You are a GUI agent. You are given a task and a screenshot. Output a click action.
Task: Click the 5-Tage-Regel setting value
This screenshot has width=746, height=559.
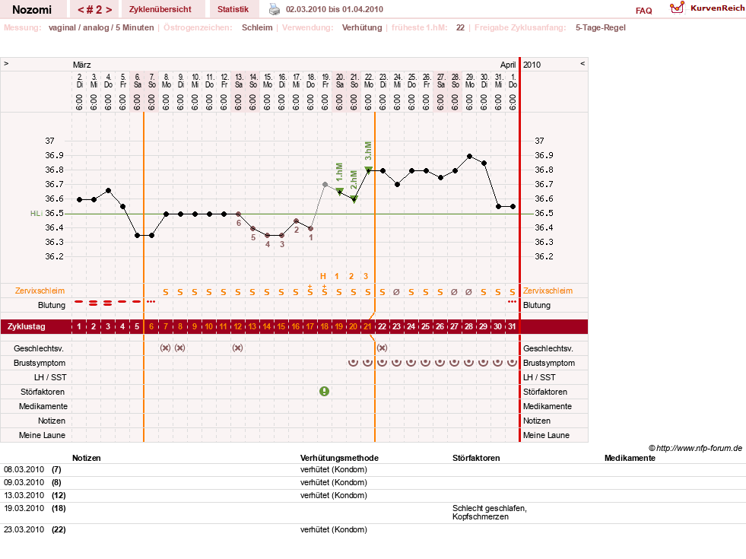click(601, 27)
